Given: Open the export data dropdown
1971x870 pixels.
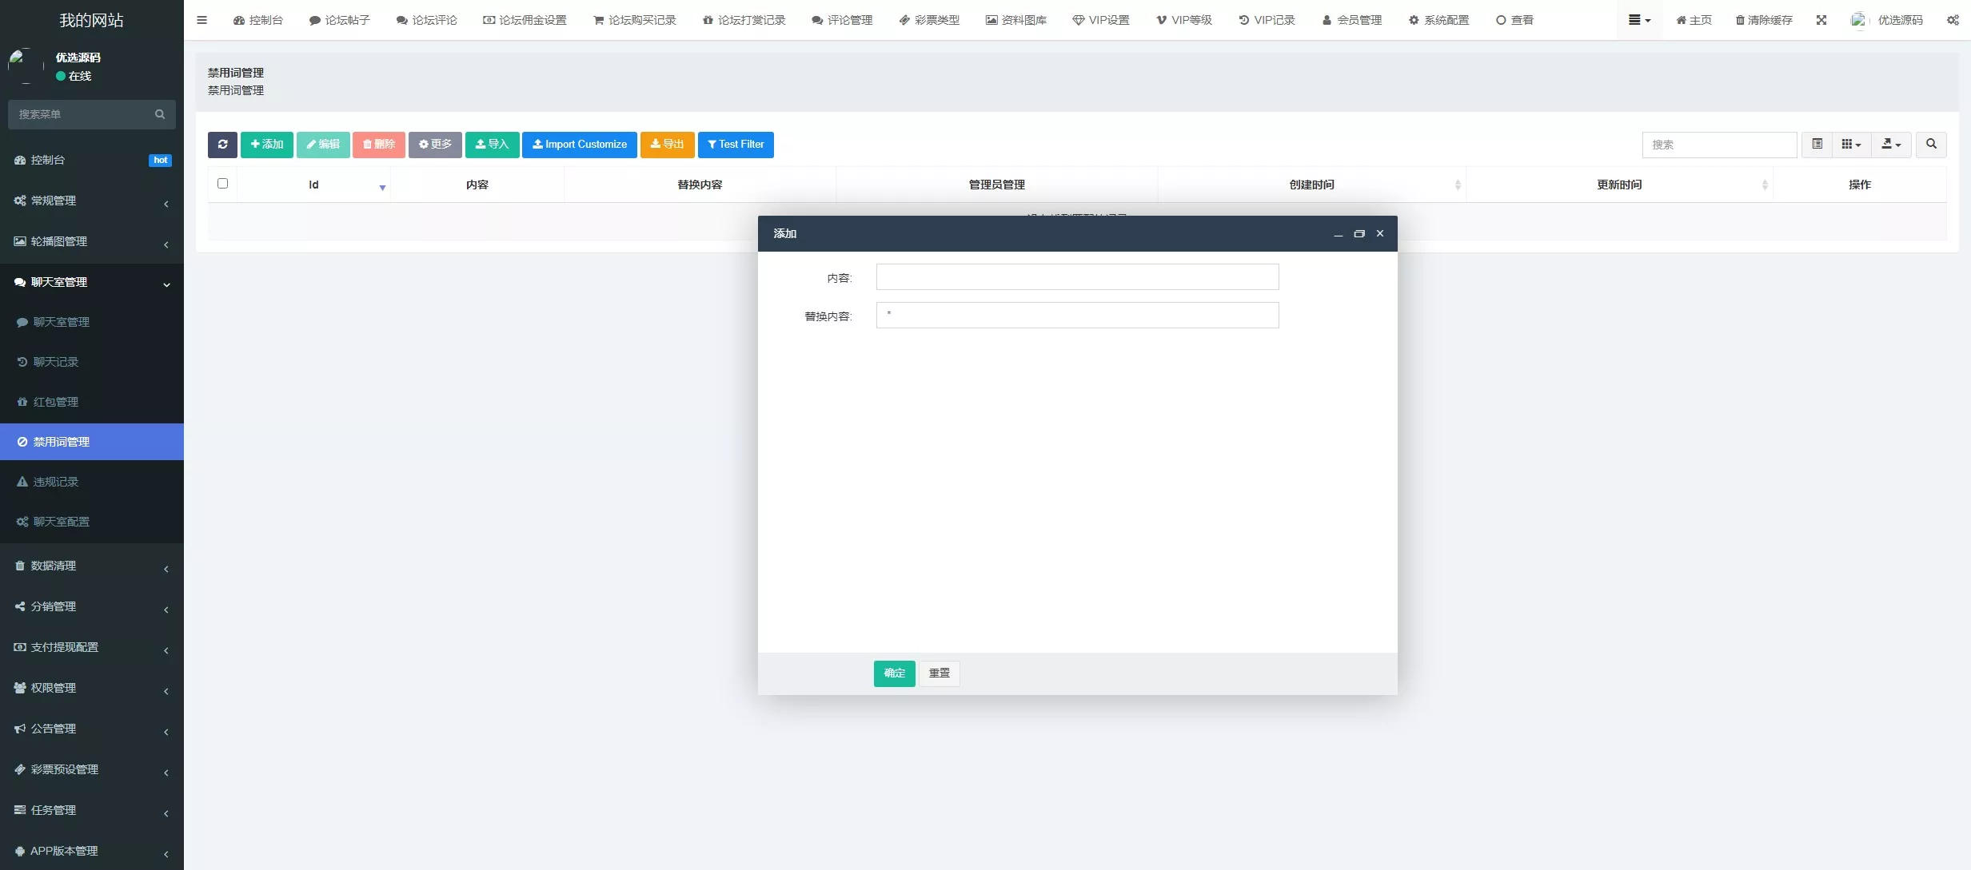Looking at the screenshot, I should [1890, 145].
